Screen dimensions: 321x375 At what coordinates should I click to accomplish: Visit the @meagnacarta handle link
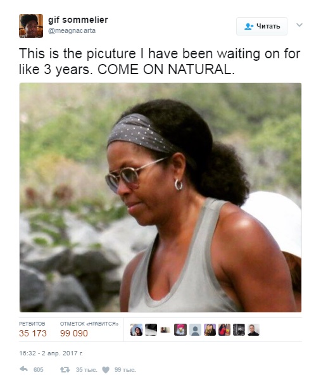(x=72, y=30)
